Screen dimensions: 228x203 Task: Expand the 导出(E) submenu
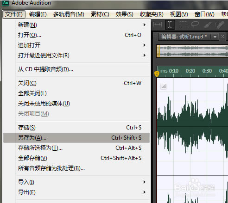tap(76, 192)
